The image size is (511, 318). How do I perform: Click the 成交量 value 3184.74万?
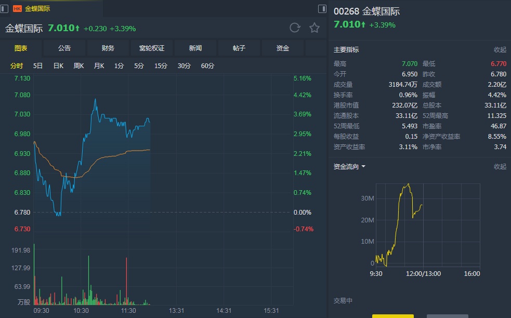[x=403, y=84]
